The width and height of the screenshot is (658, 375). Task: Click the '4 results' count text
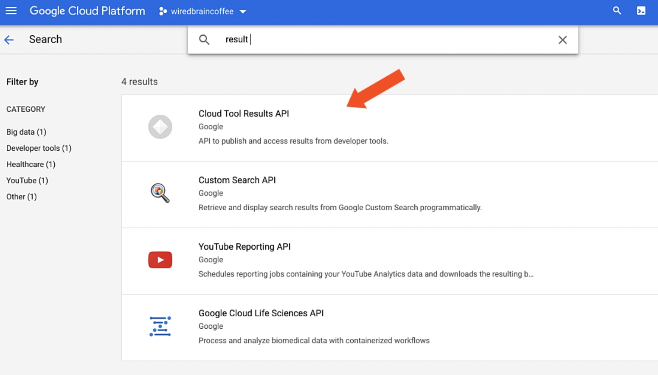click(140, 82)
